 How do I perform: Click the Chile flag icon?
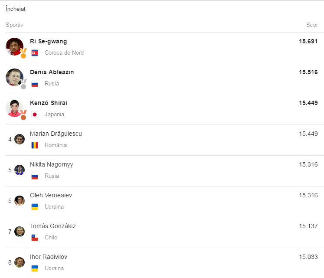click(x=35, y=238)
